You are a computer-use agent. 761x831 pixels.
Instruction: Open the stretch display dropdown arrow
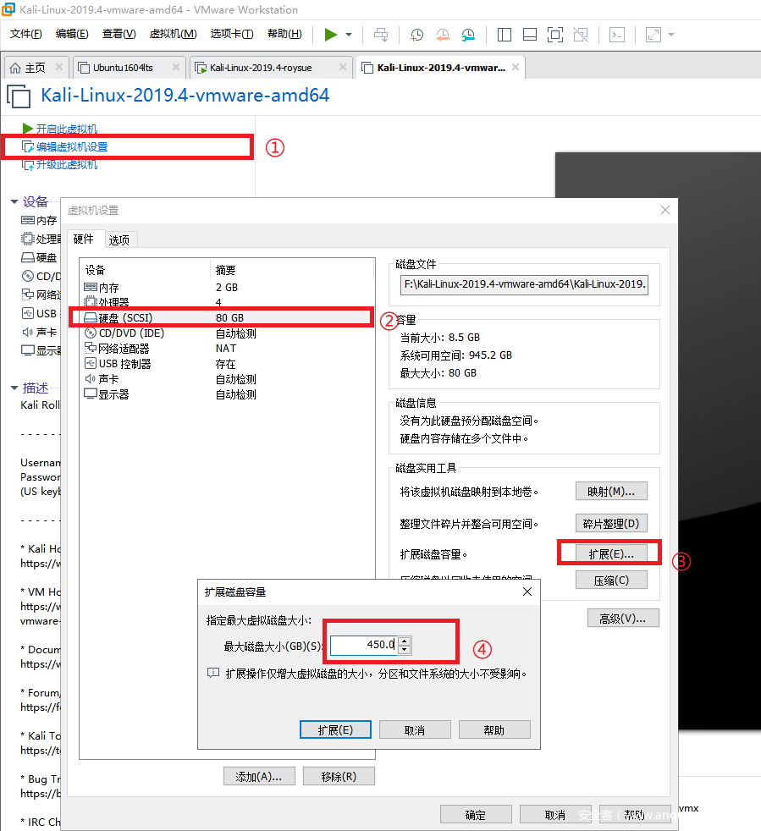tap(671, 35)
